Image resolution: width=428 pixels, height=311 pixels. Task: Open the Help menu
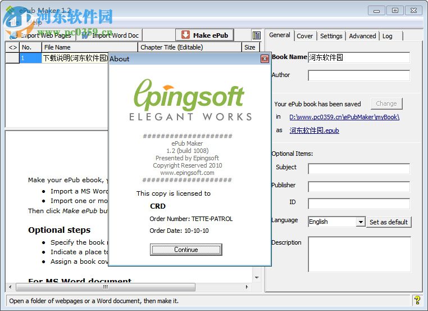click(x=35, y=22)
